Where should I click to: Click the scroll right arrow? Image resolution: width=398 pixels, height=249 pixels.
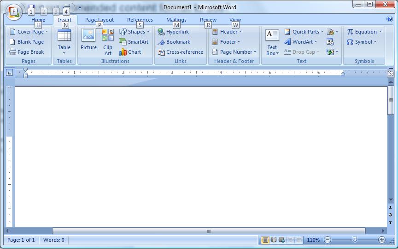coord(383,231)
